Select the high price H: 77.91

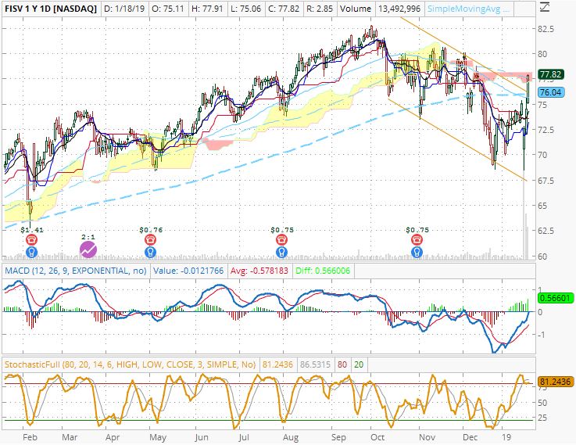[x=207, y=9]
